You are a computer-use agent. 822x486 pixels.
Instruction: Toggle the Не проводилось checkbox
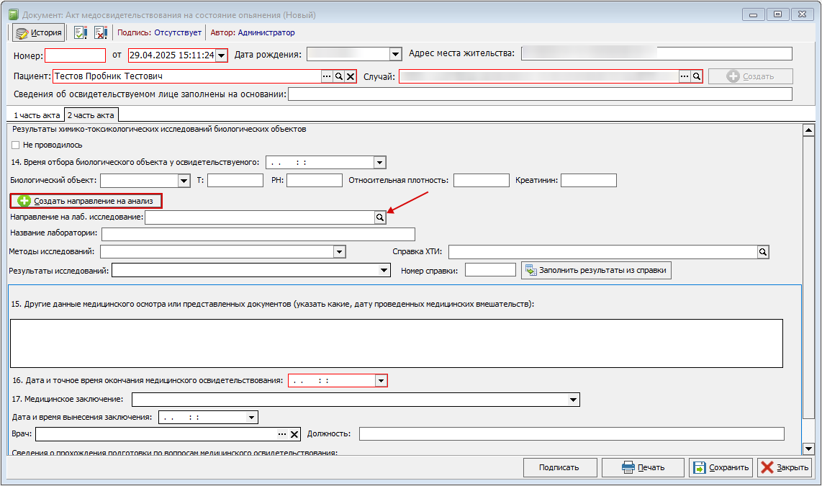click(15, 145)
